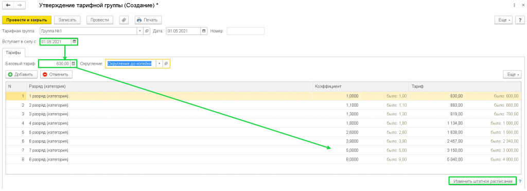
Task: Click tariff cell 2 457,00
Action: point(437,141)
